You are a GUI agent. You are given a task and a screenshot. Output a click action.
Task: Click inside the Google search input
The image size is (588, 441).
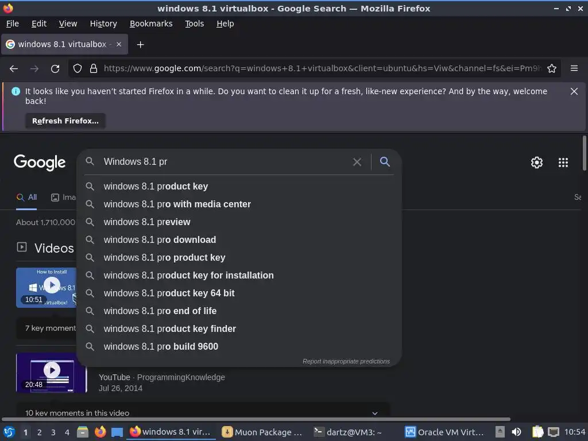pyautogui.click(x=225, y=161)
